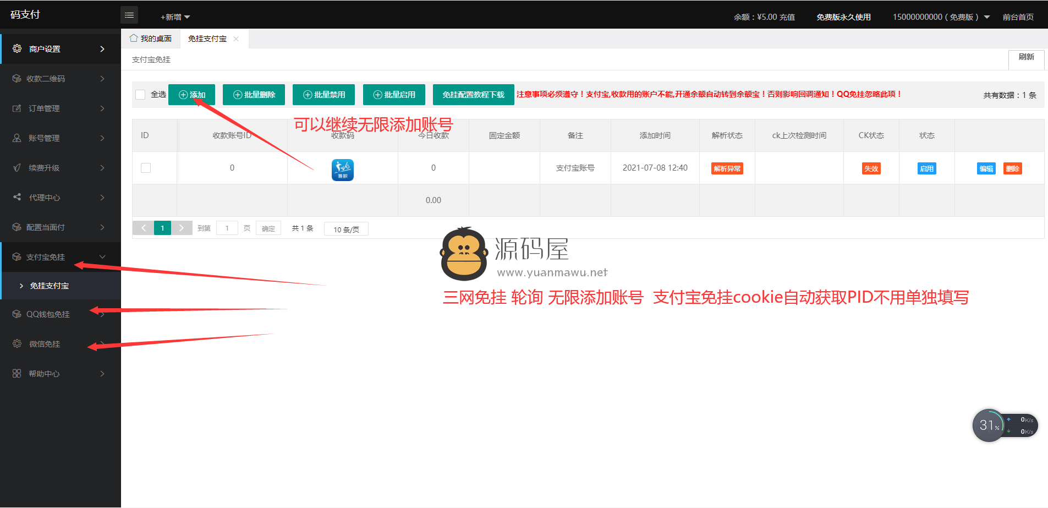The height and width of the screenshot is (508, 1048).
Task: Click the page number jump input field
Action: click(x=227, y=228)
